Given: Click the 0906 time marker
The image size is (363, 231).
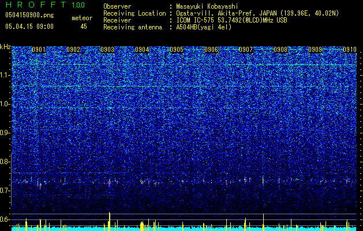Looking at the screenshot, I should pyautogui.click(x=211, y=50).
